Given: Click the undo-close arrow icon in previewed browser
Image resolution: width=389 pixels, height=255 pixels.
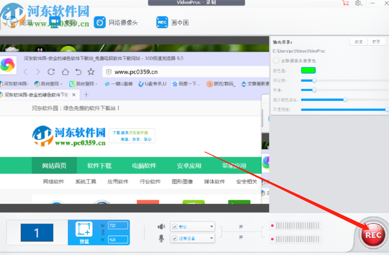Looking at the screenshot, I should click(79, 72).
